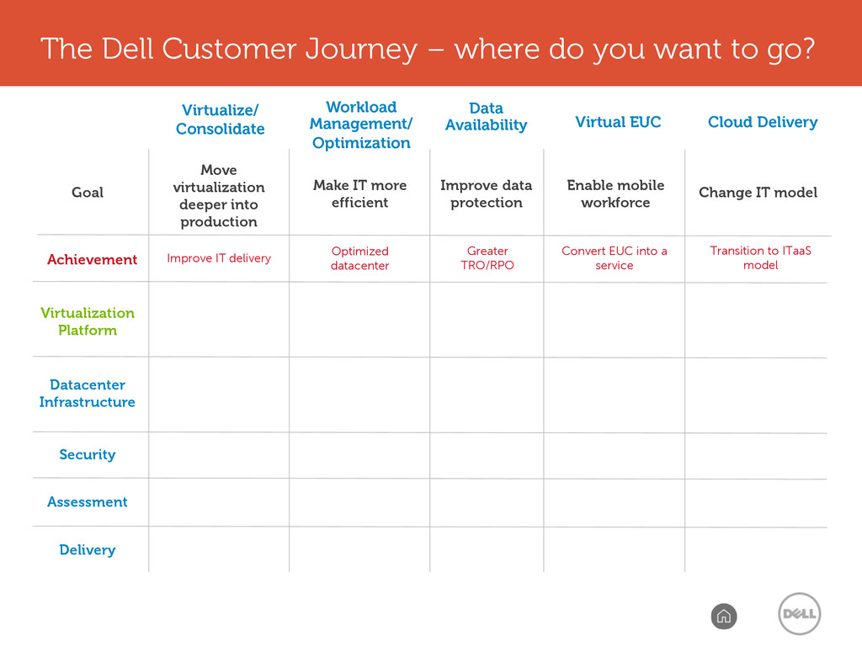Select the Virtualize/Consolidate column header
This screenshot has width=862, height=646.
pyautogui.click(x=220, y=119)
